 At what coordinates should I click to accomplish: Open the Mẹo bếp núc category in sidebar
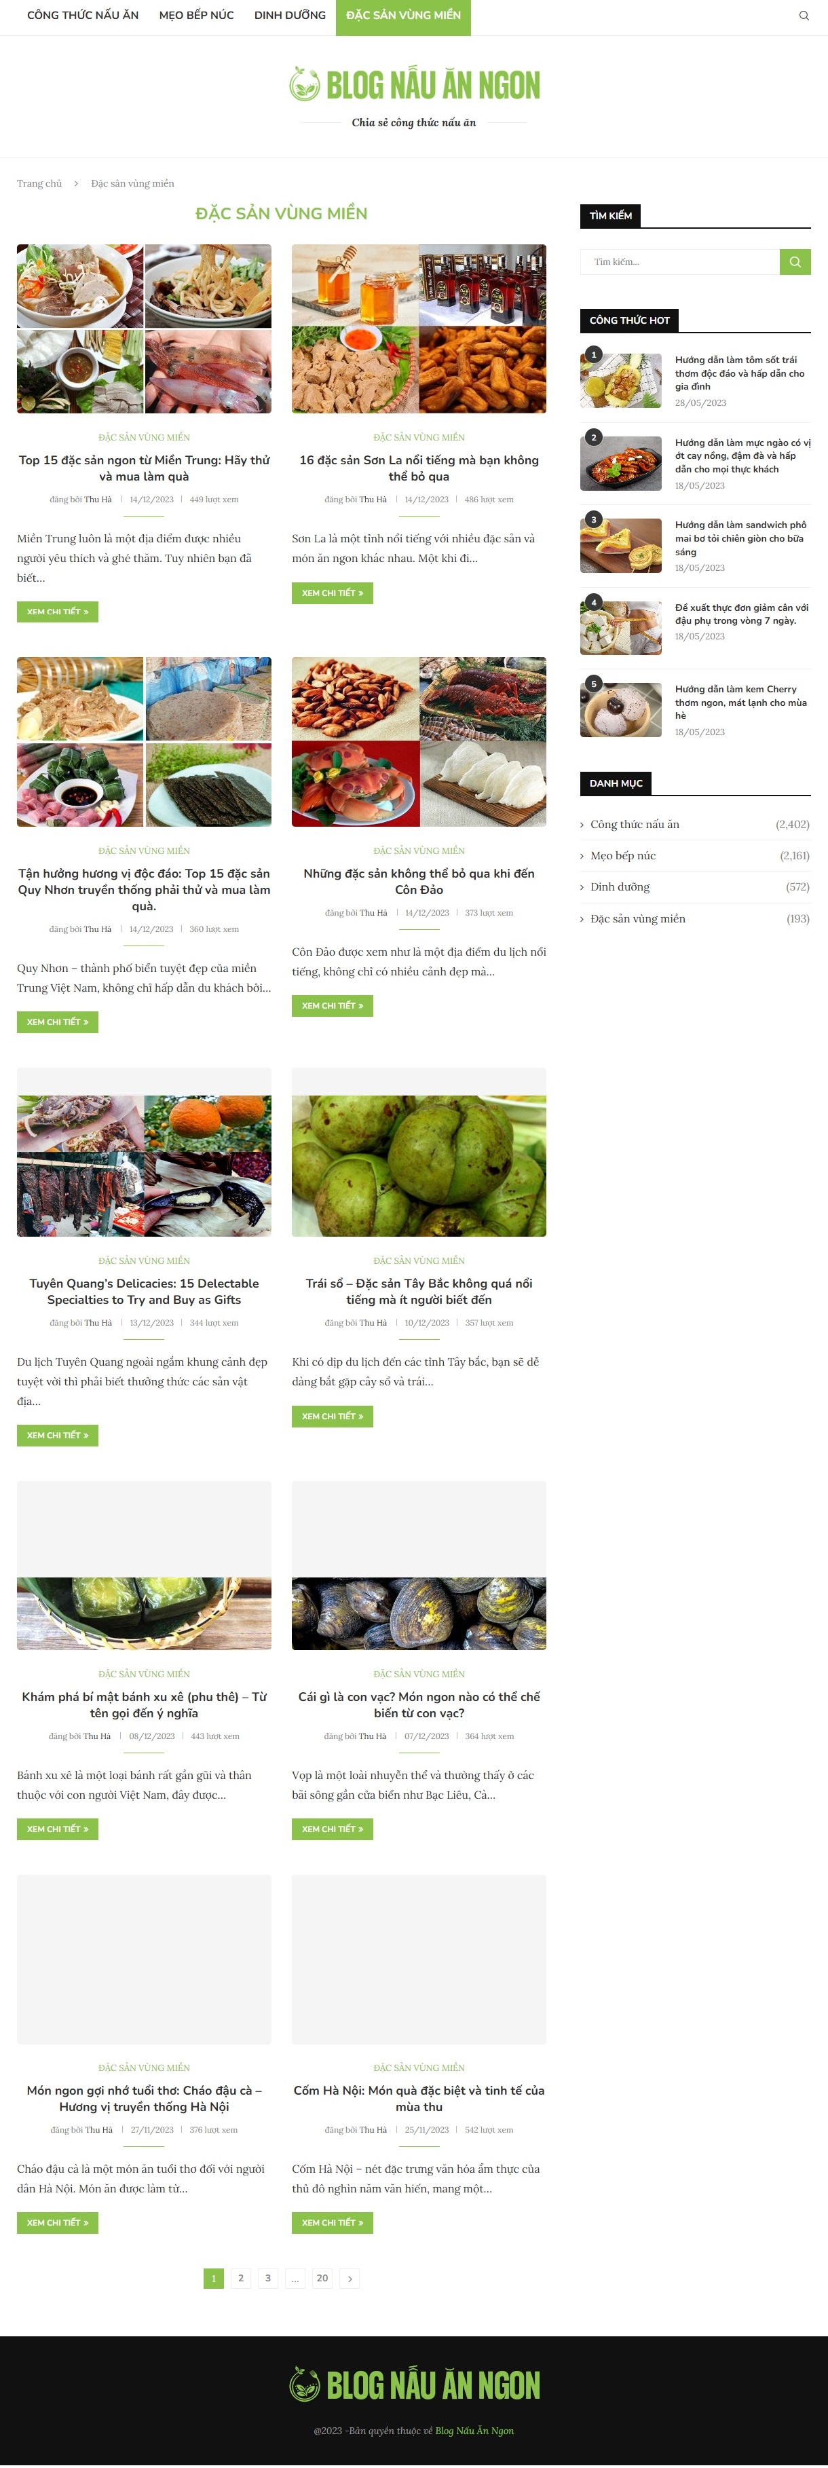click(623, 855)
